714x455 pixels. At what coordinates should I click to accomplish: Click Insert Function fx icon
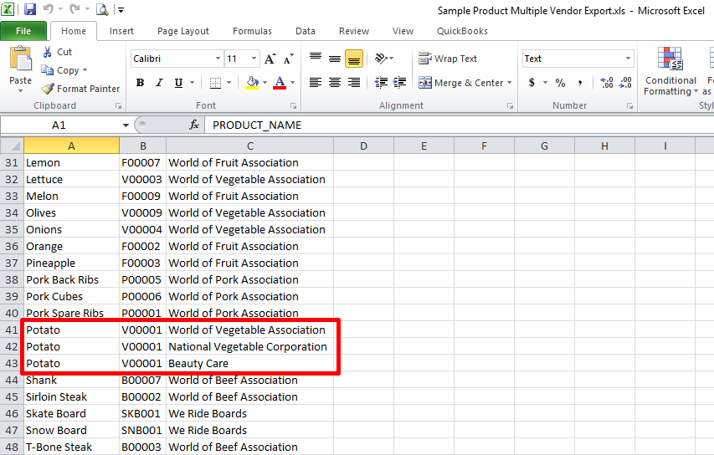tap(194, 125)
